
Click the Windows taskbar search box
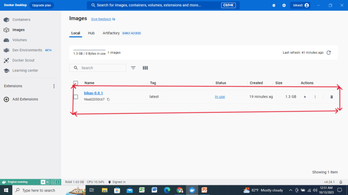pyautogui.click(x=49, y=190)
